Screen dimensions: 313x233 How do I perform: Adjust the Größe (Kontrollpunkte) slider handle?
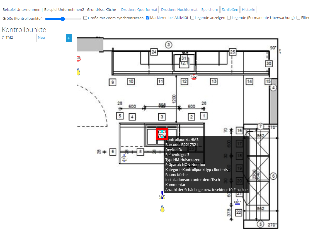coord(63,19)
